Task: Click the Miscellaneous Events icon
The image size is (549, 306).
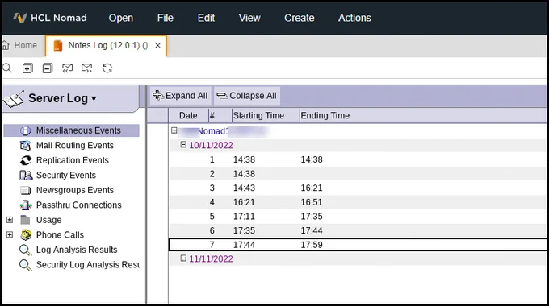Action: (x=25, y=130)
